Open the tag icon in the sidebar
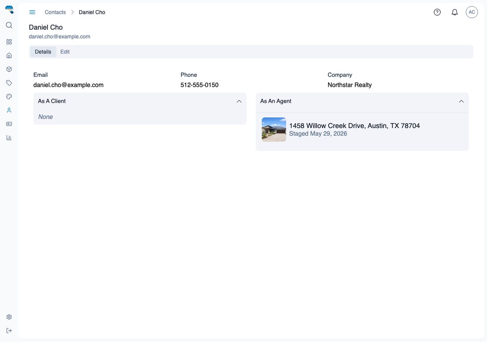Image resolution: width=487 pixels, height=342 pixels. coord(9,83)
